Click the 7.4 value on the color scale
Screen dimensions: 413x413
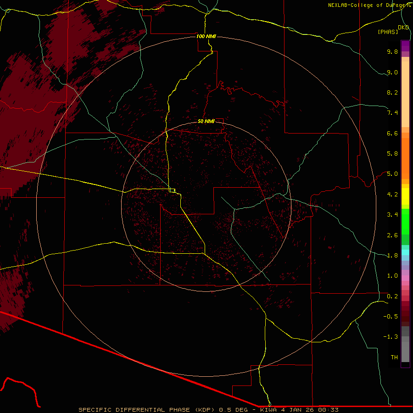click(392, 113)
